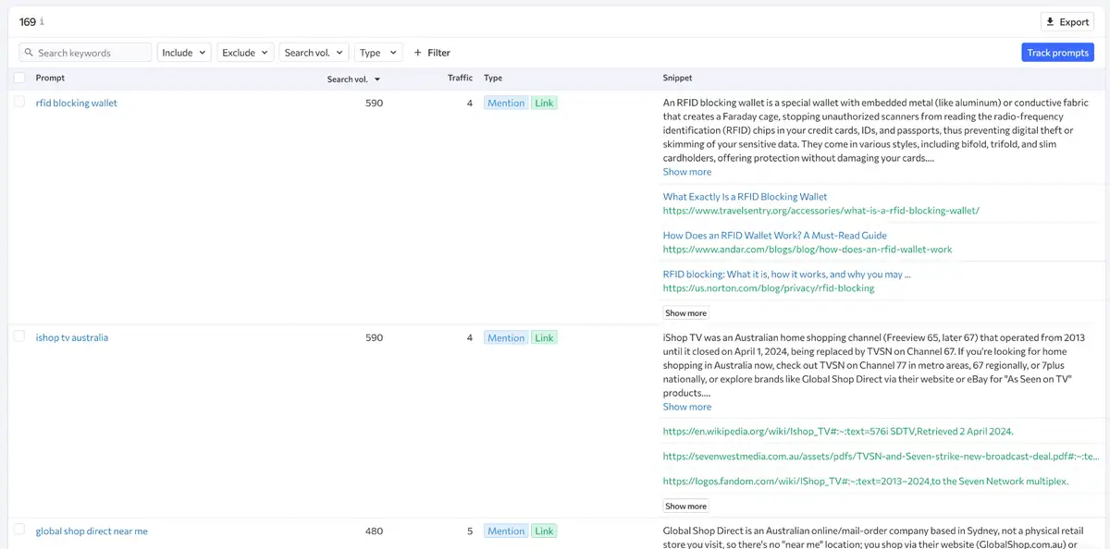Open the Include dropdown

[184, 53]
